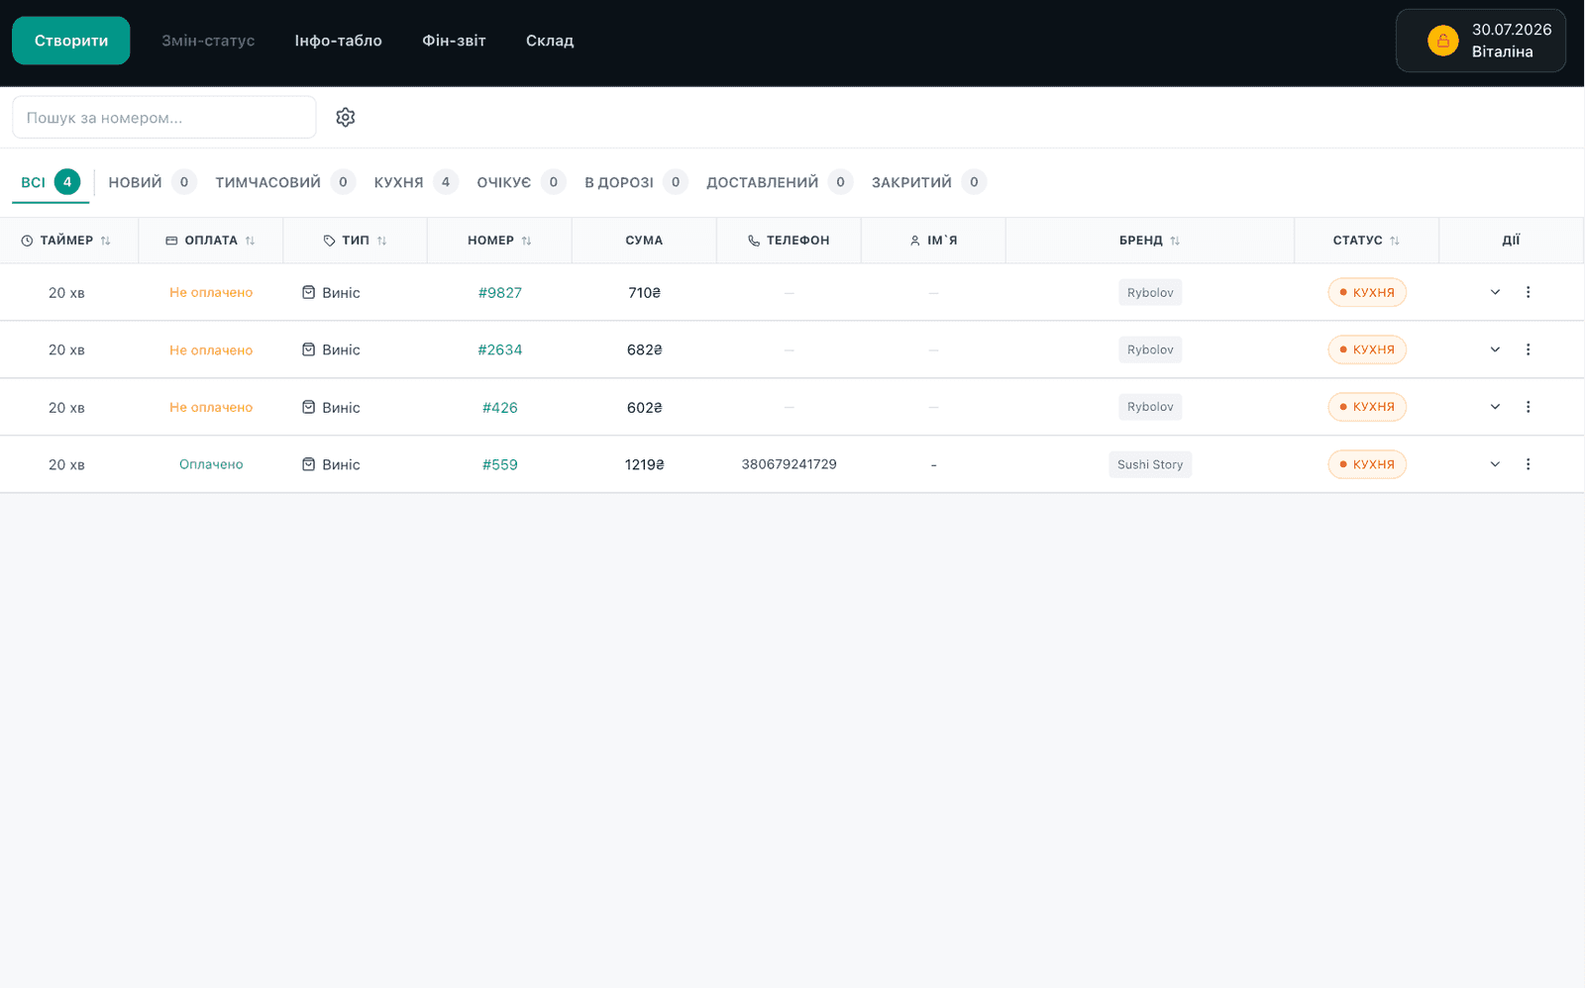Open order link #2634
This screenshot has height=988, width=1585.
coord(499,349)
